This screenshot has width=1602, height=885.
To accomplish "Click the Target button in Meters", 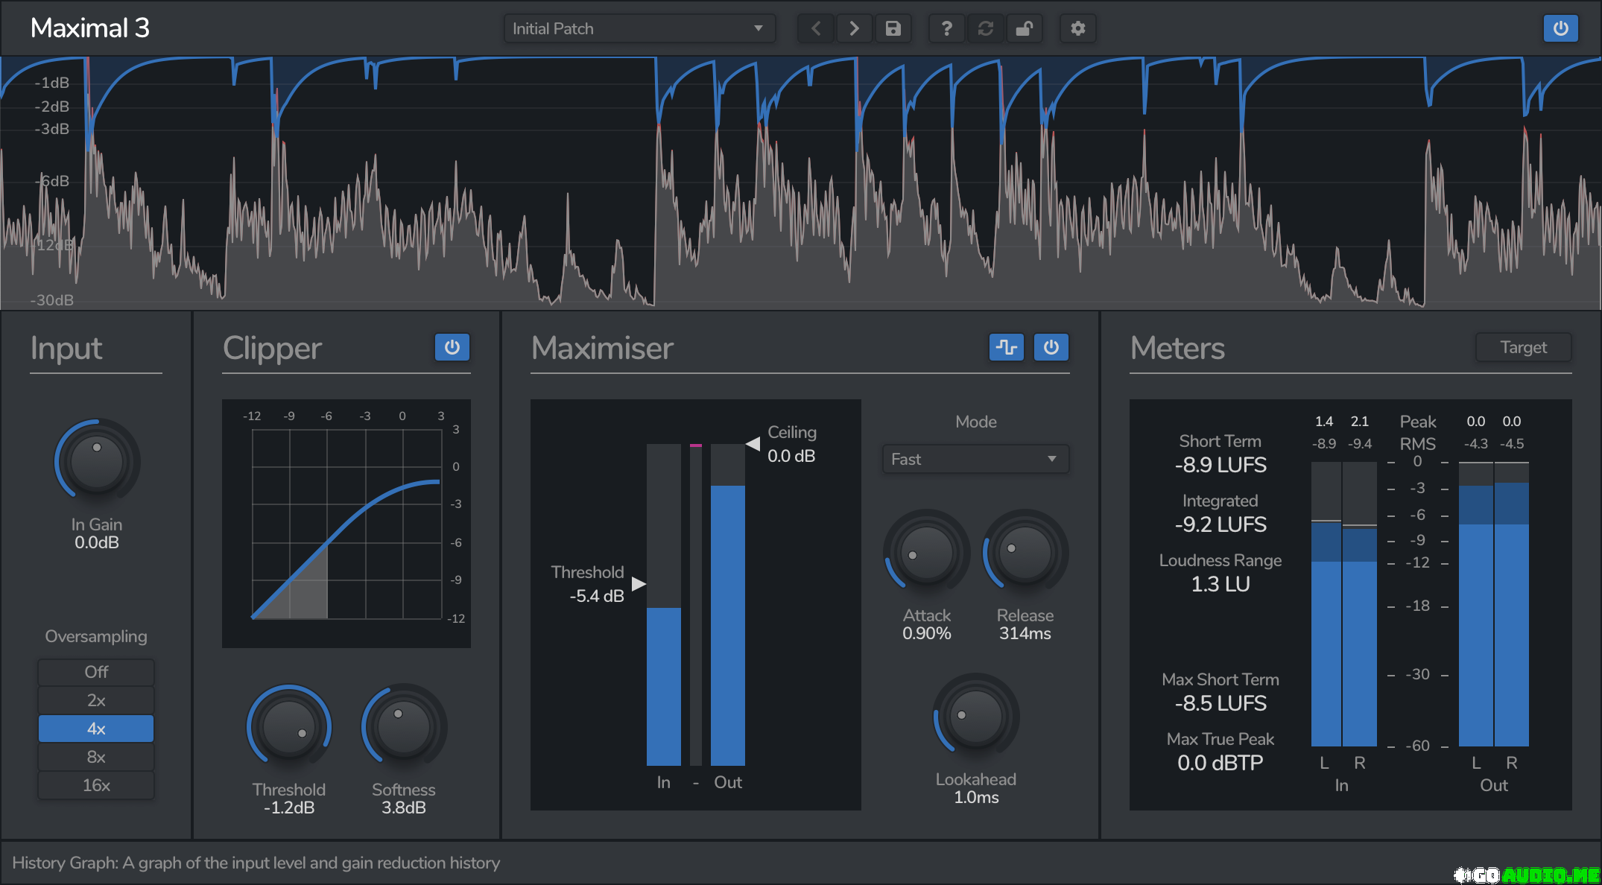I will click(x=1524, y=347).
